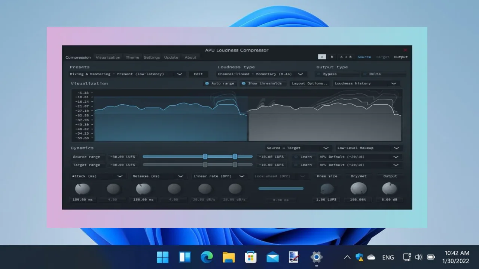Open the Theme tab

point(132,57)
